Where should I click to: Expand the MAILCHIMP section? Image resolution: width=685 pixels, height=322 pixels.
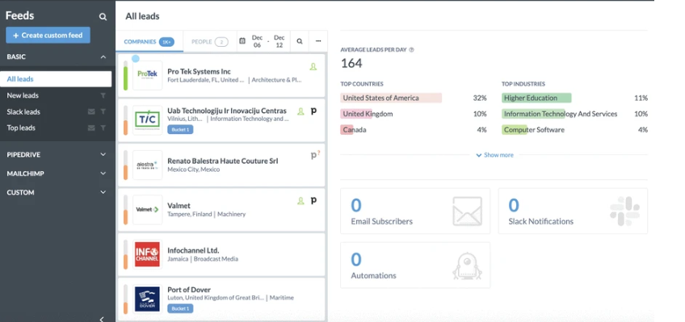coord(103,174)
